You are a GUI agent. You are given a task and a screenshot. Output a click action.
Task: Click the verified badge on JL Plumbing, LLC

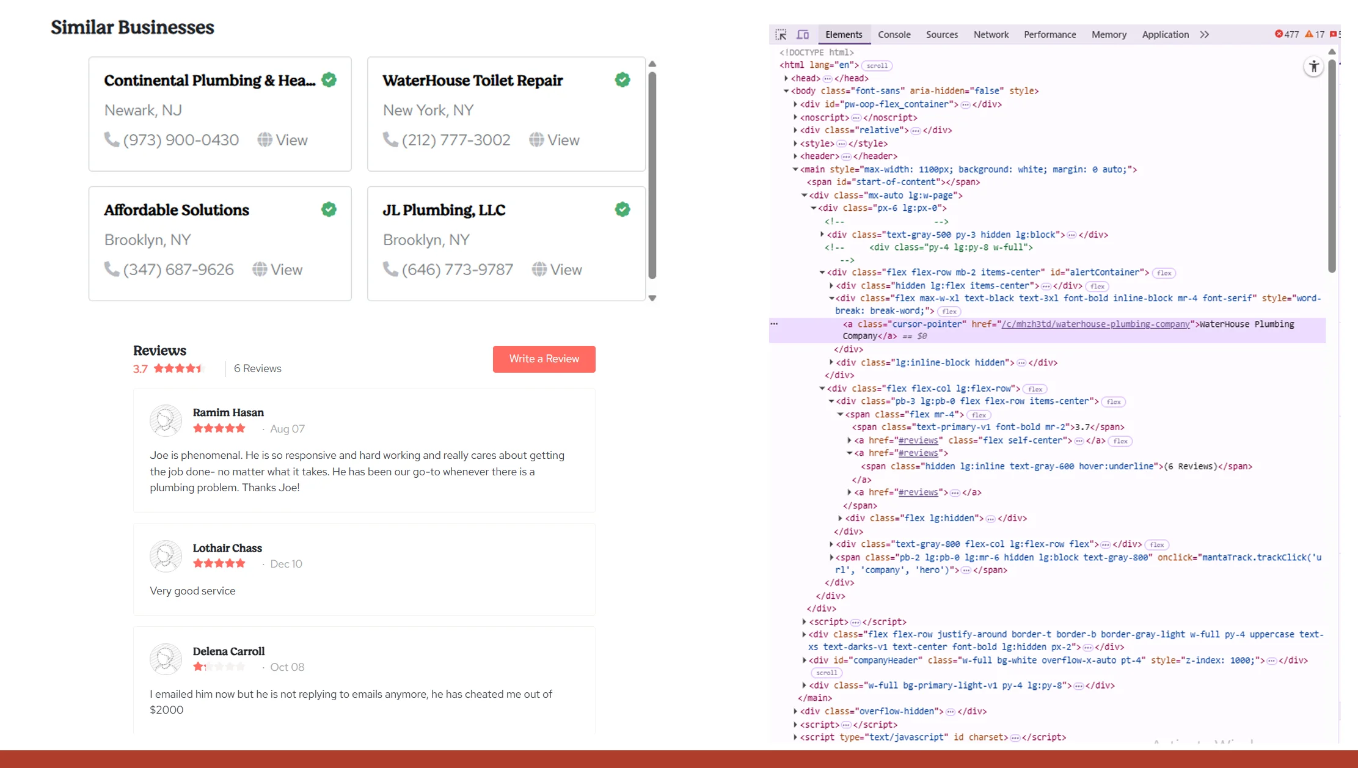[x=622, y=209]
